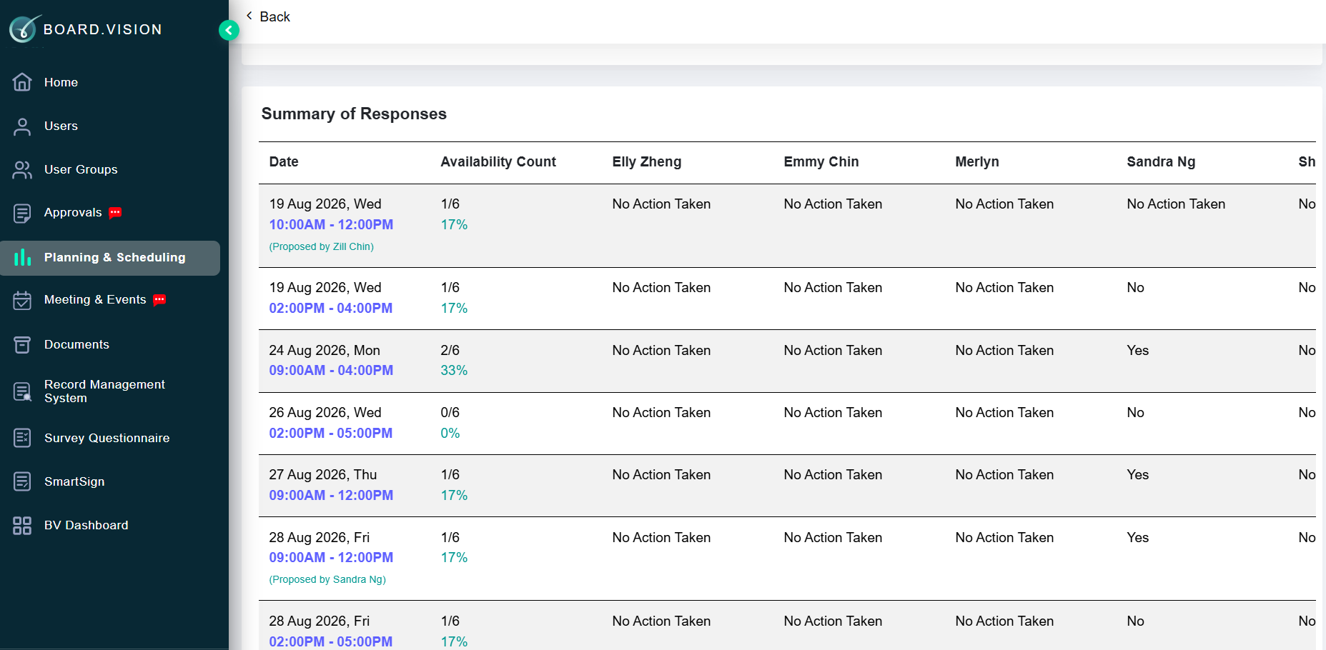The image size is (1326, 650).
Task: Click the 10:00AM - 12:00PM time slot
Action: [331, 224]
